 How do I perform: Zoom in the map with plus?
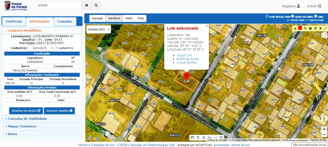324,129
